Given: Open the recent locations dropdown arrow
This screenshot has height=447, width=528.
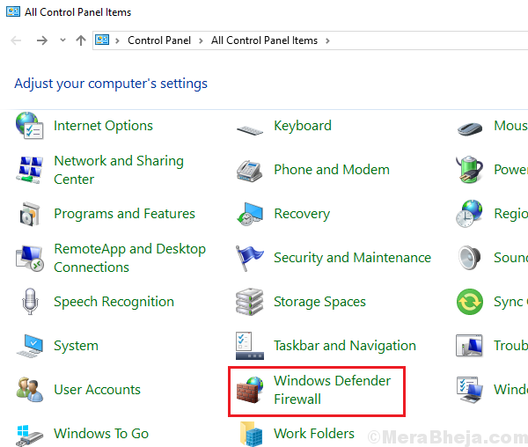Looking at the screenshot, I should (62, 40).
